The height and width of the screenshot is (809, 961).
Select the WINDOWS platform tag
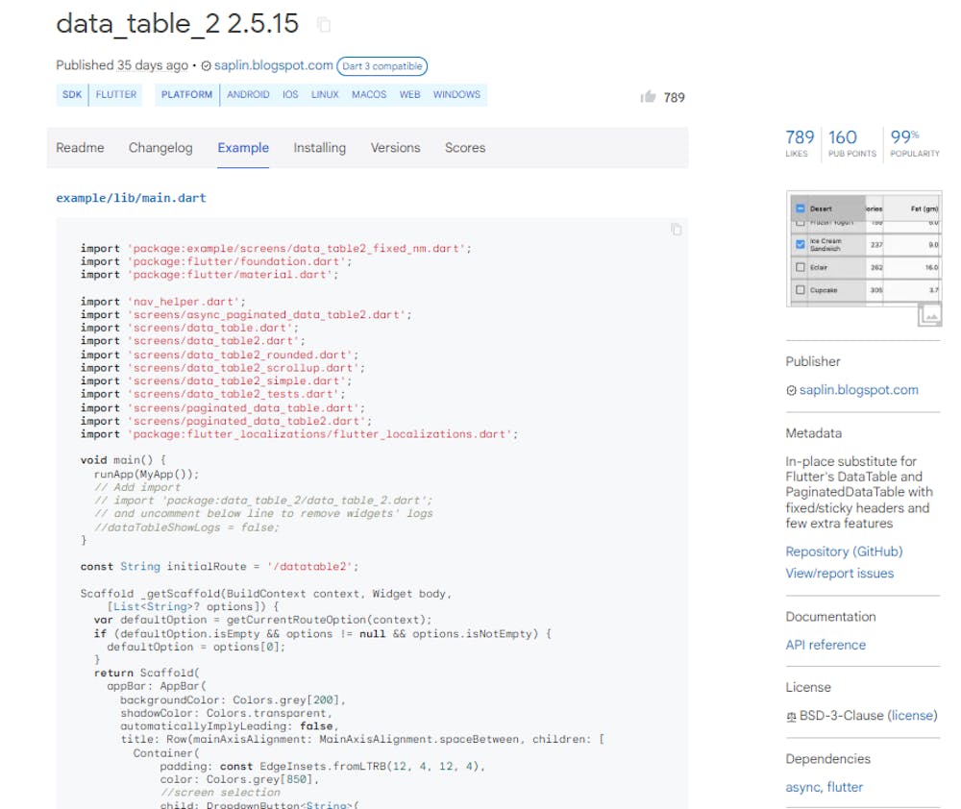[x=456, y=95]
